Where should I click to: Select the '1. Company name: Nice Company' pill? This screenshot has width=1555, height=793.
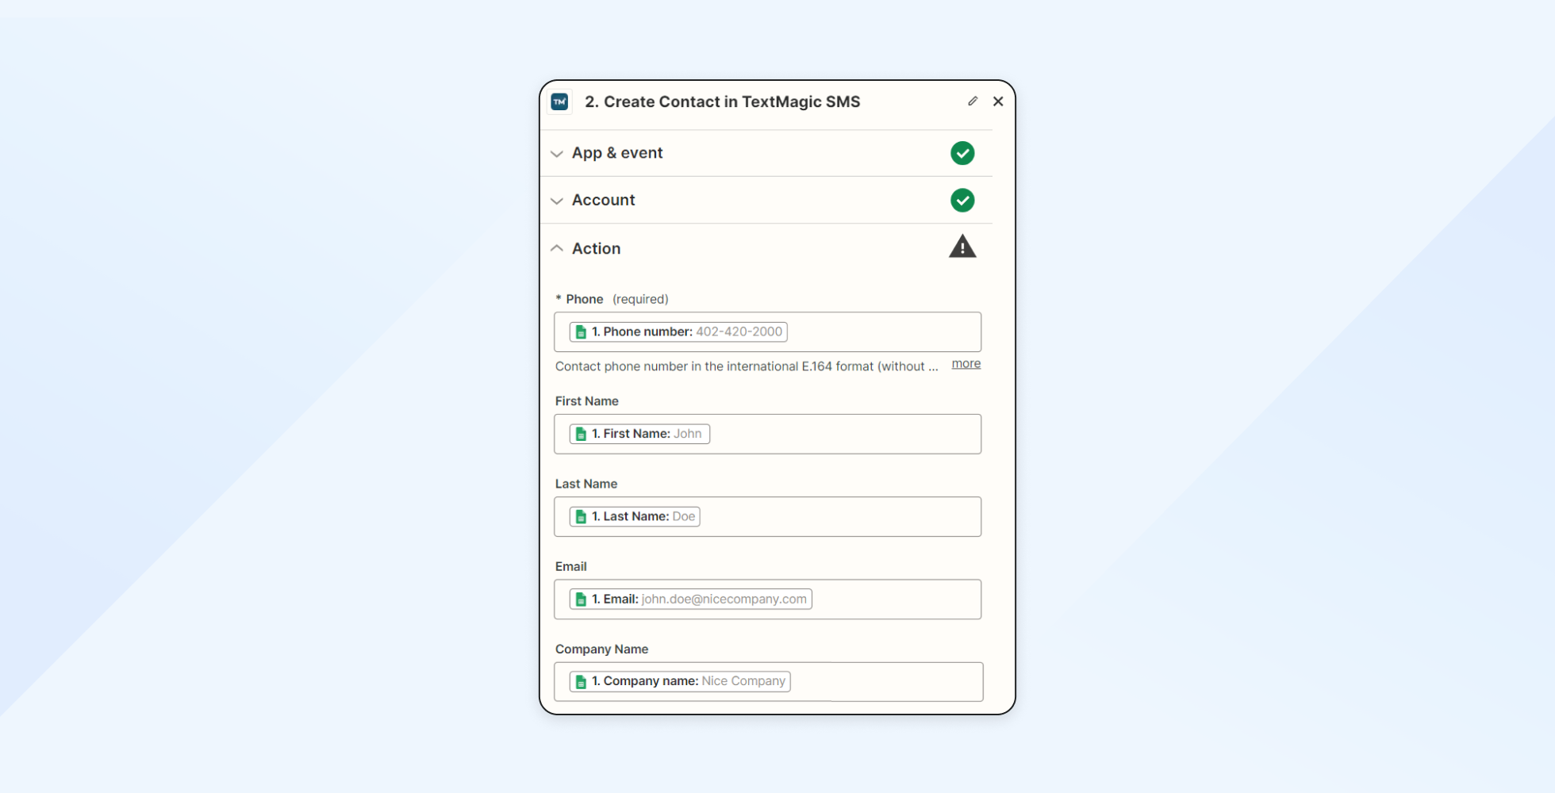pyautogui.click(x=680, y=681)
